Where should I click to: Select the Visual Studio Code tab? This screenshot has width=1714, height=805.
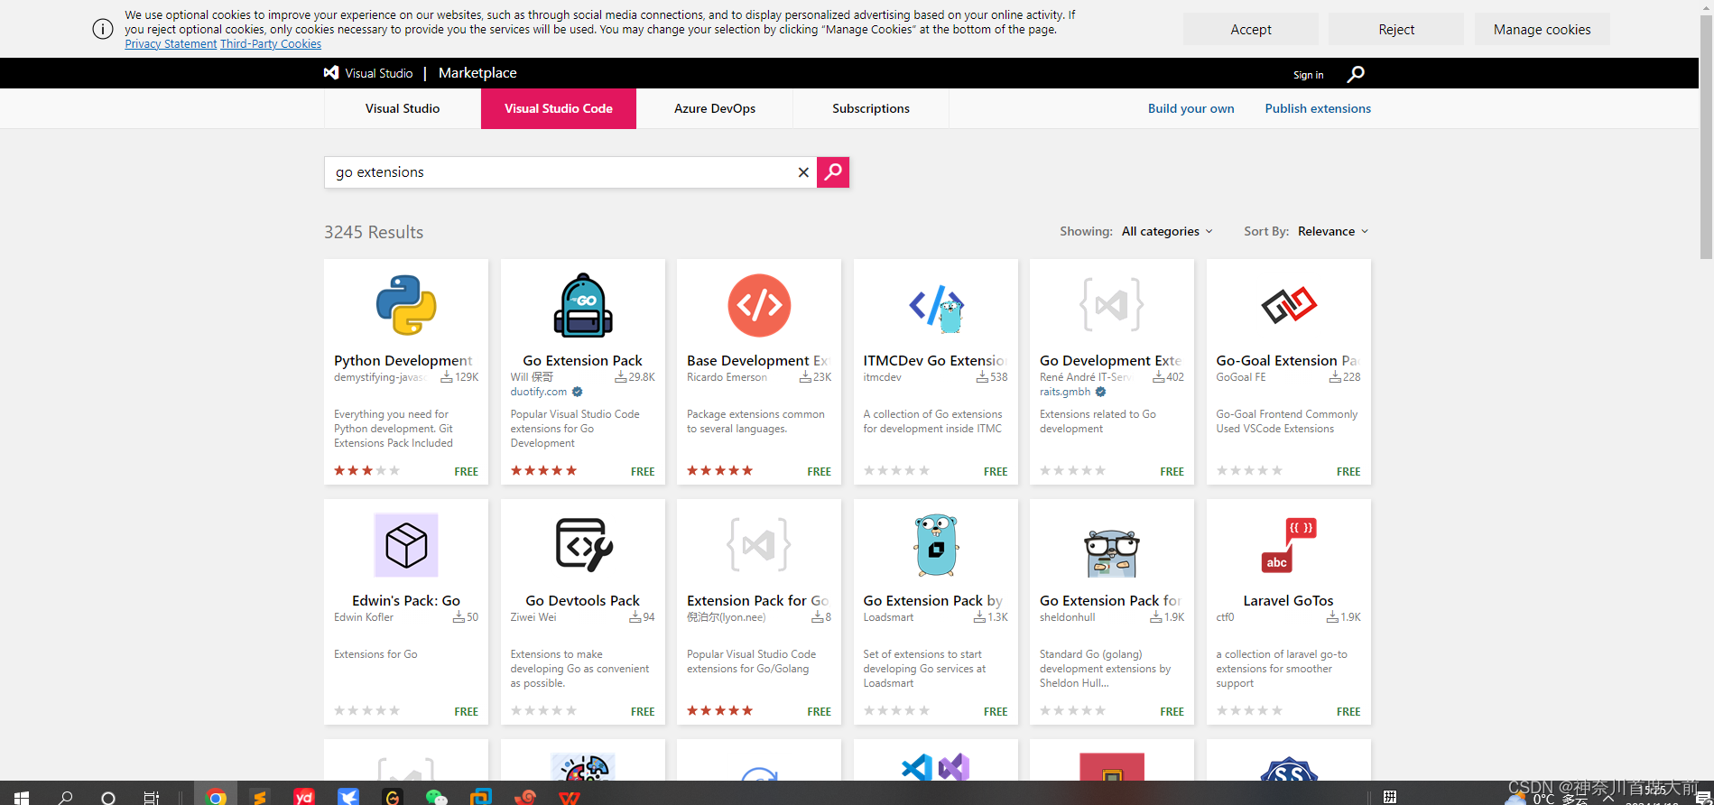[559, 108]
